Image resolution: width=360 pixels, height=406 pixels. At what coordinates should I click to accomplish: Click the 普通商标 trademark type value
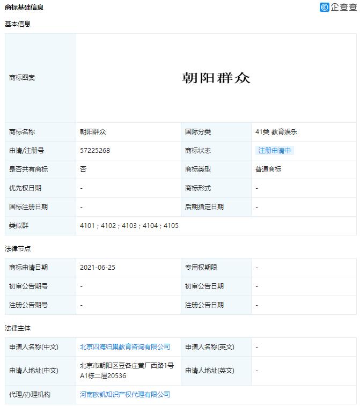point(268,169)
